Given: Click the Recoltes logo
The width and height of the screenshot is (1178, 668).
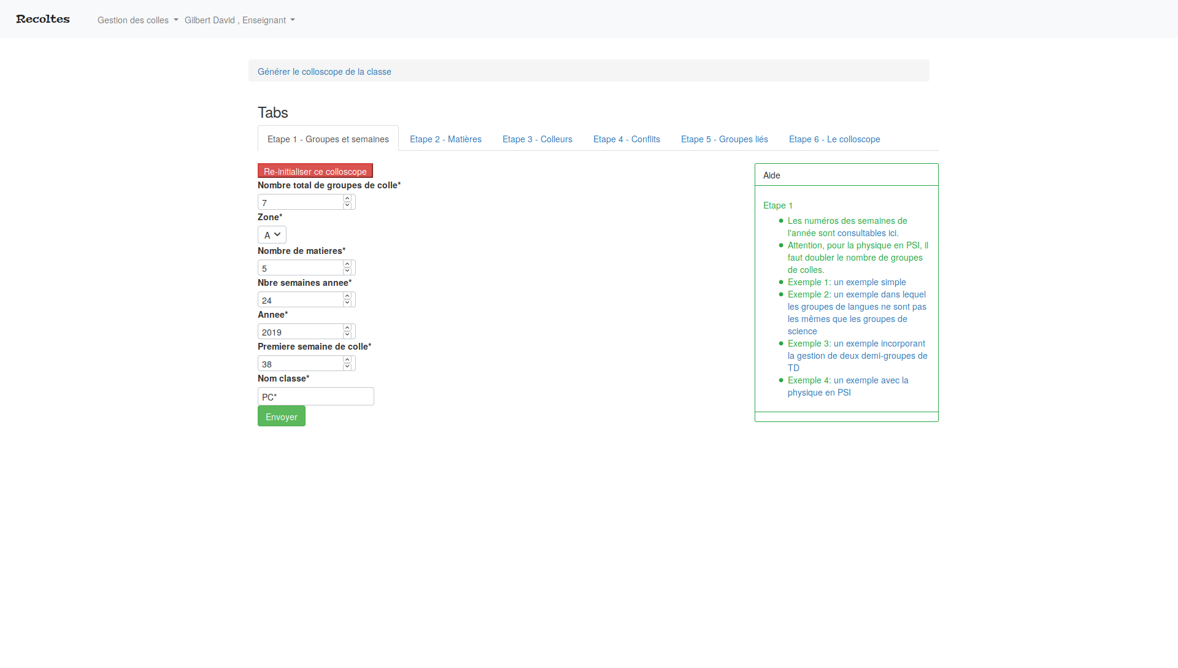Looking at the screenshot, I should click(x=43, y=20).
